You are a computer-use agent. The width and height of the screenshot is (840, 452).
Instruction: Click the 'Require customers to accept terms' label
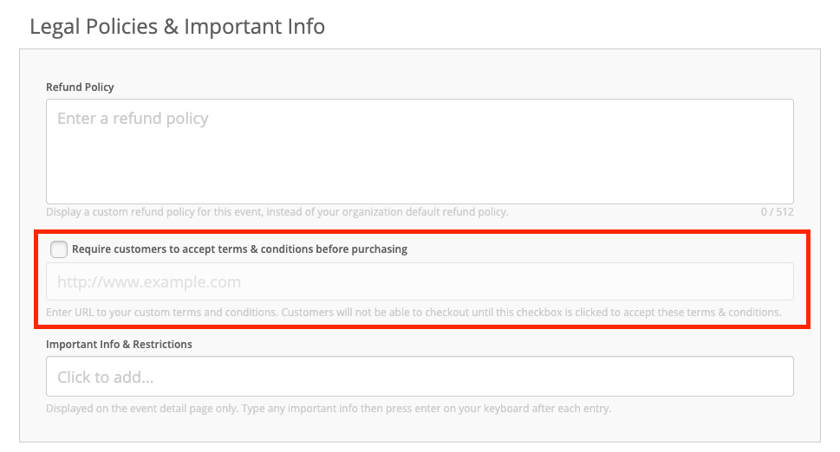[x=239, y=249]
